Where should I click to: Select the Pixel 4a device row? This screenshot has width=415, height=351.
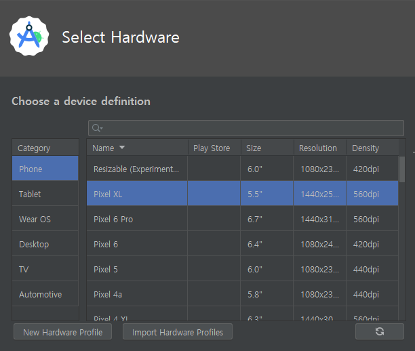[243, 294]
